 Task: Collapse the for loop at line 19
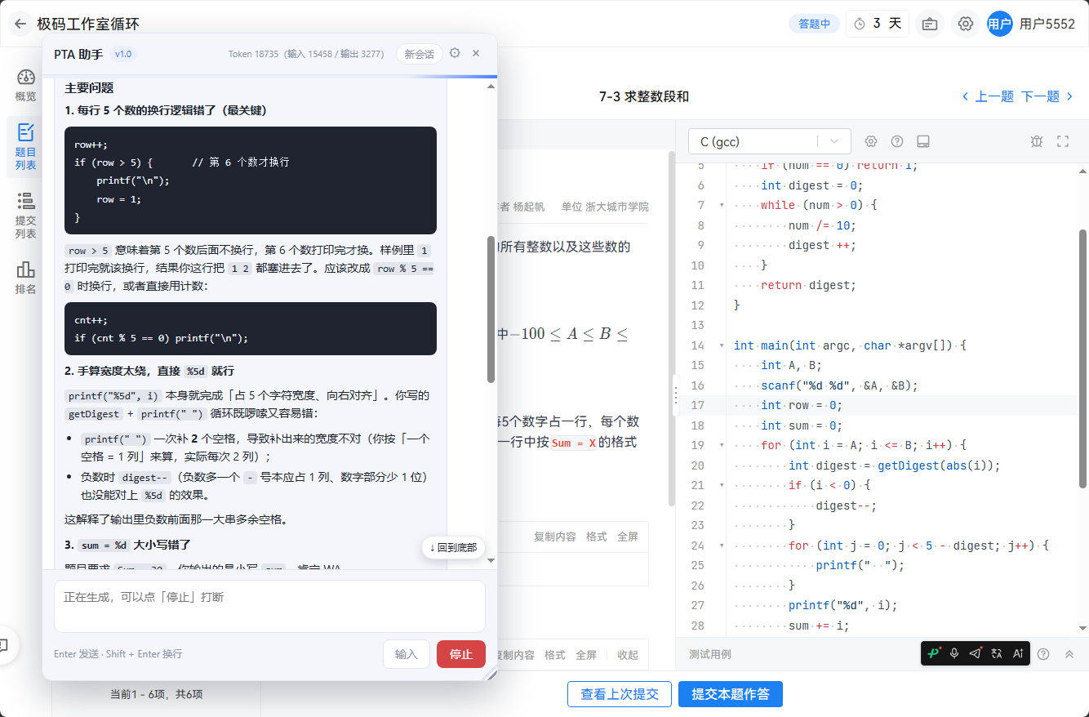click(722, 445)
